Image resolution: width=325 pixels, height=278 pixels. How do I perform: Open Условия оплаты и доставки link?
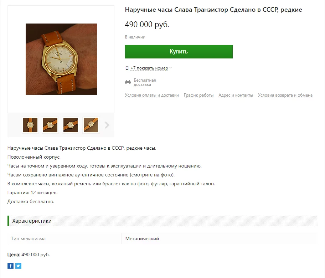point(152,95)
